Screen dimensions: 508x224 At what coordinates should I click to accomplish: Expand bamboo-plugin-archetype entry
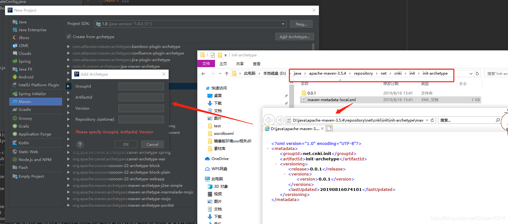tap(69, 46)
